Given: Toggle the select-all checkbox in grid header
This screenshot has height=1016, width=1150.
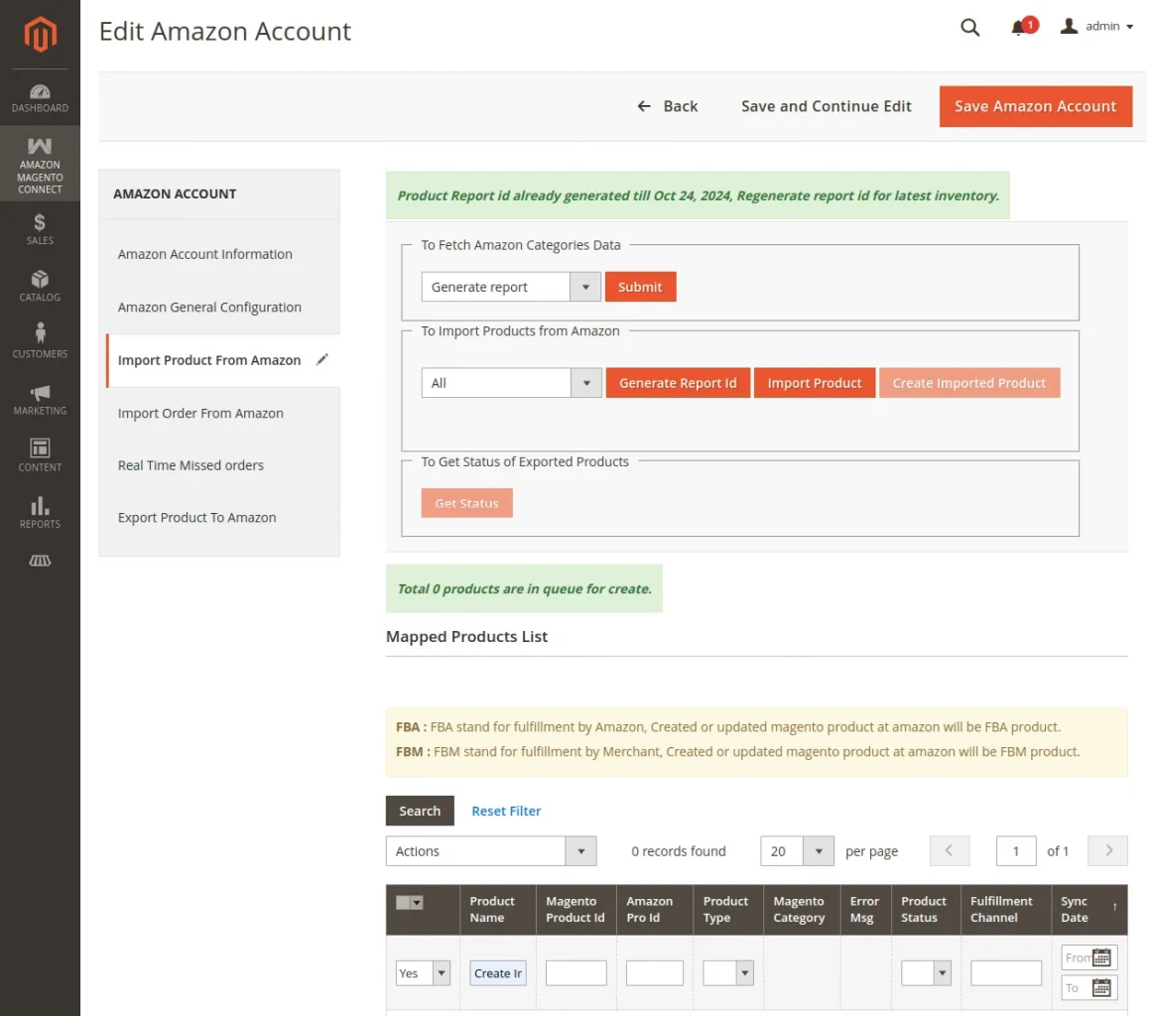Looking at the screenshot, I should (x=403, y=902).
